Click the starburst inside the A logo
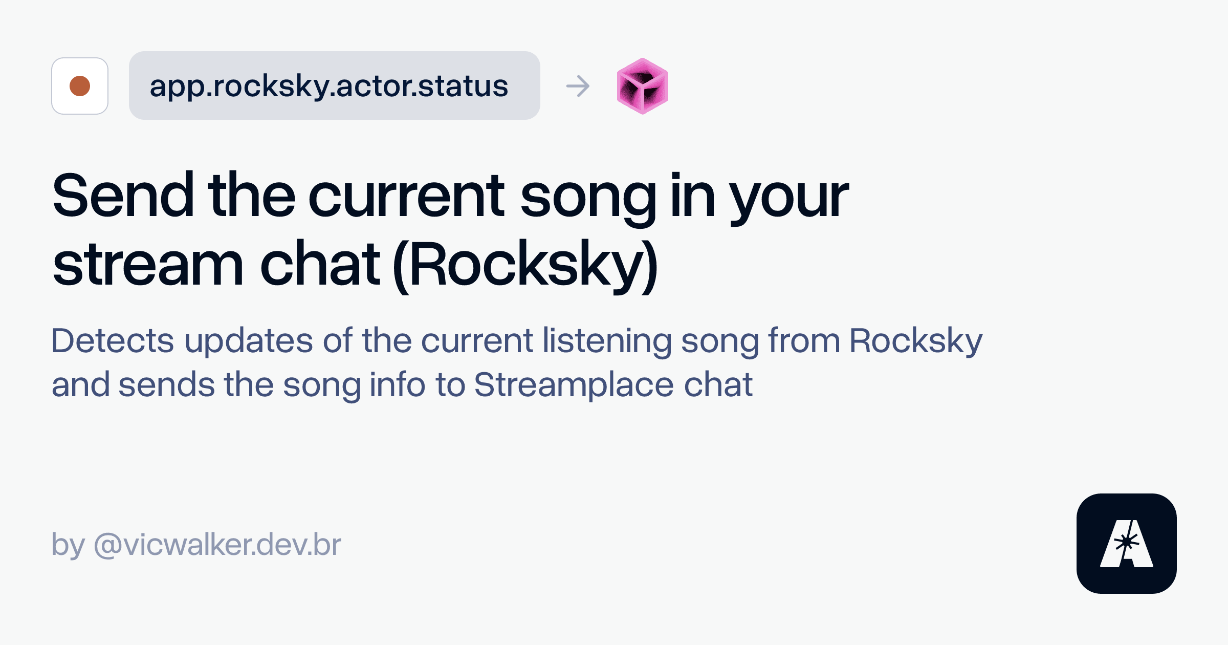Image resolution: width=1228 pixels, height=645 pixels. point(1126,542)
